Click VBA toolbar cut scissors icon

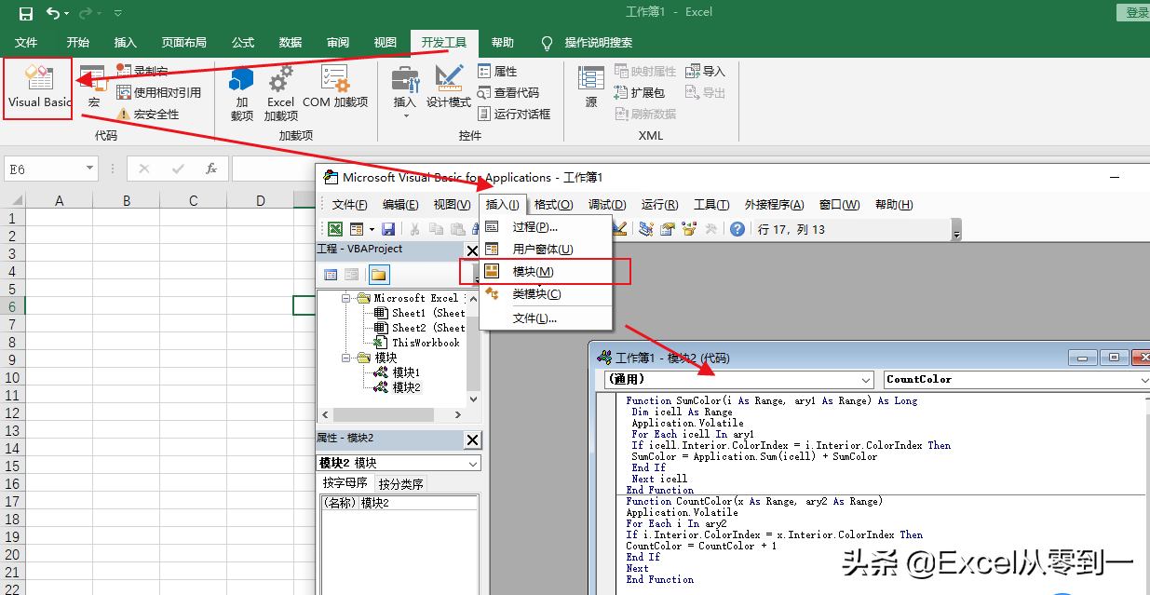414,229
